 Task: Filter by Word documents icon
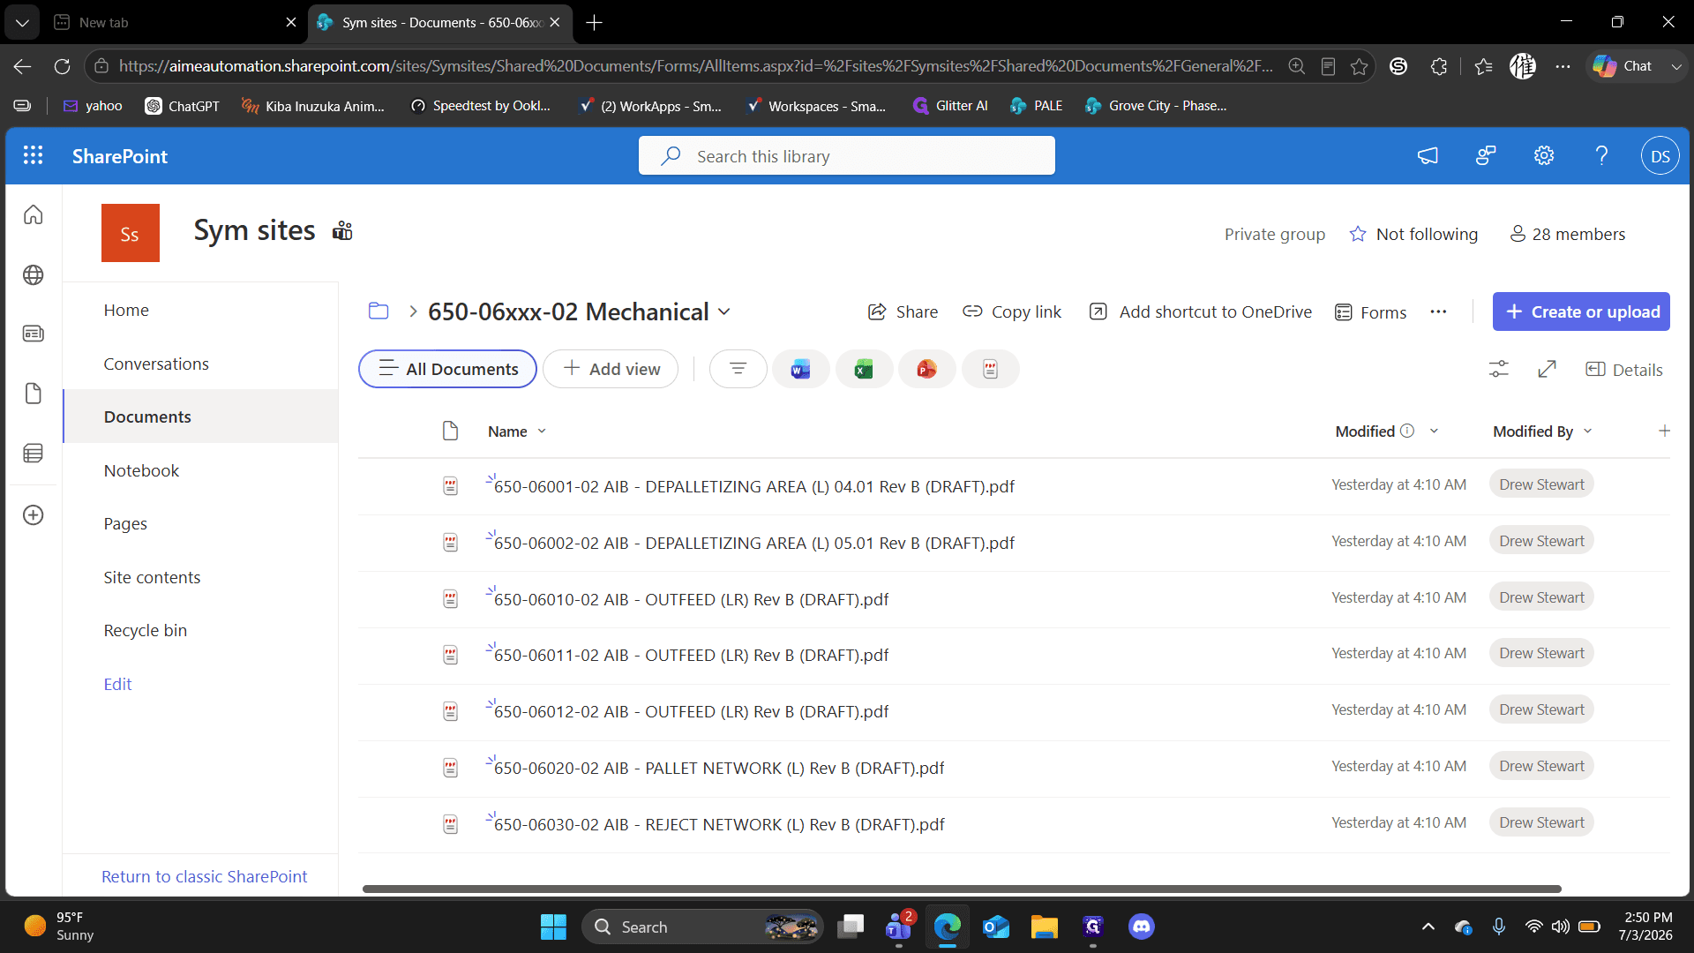[800, 369]
